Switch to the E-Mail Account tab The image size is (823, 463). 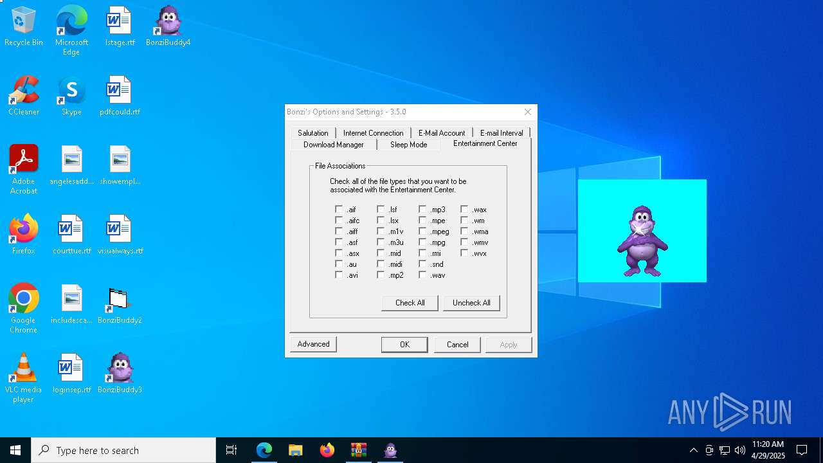(442, 133)
